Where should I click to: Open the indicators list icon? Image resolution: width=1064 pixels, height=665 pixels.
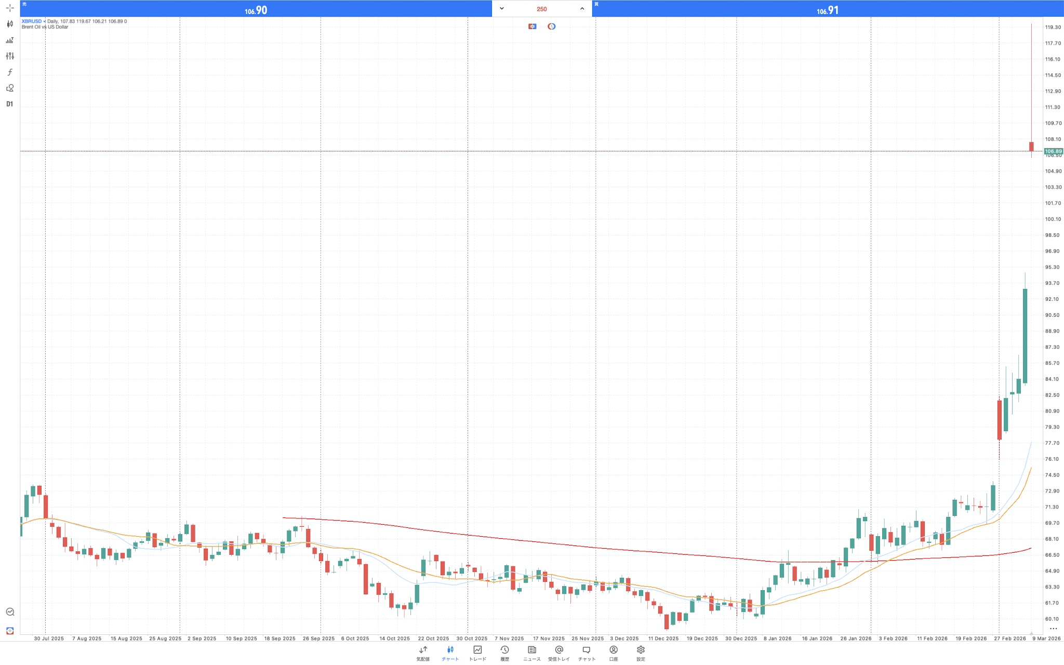10,40
